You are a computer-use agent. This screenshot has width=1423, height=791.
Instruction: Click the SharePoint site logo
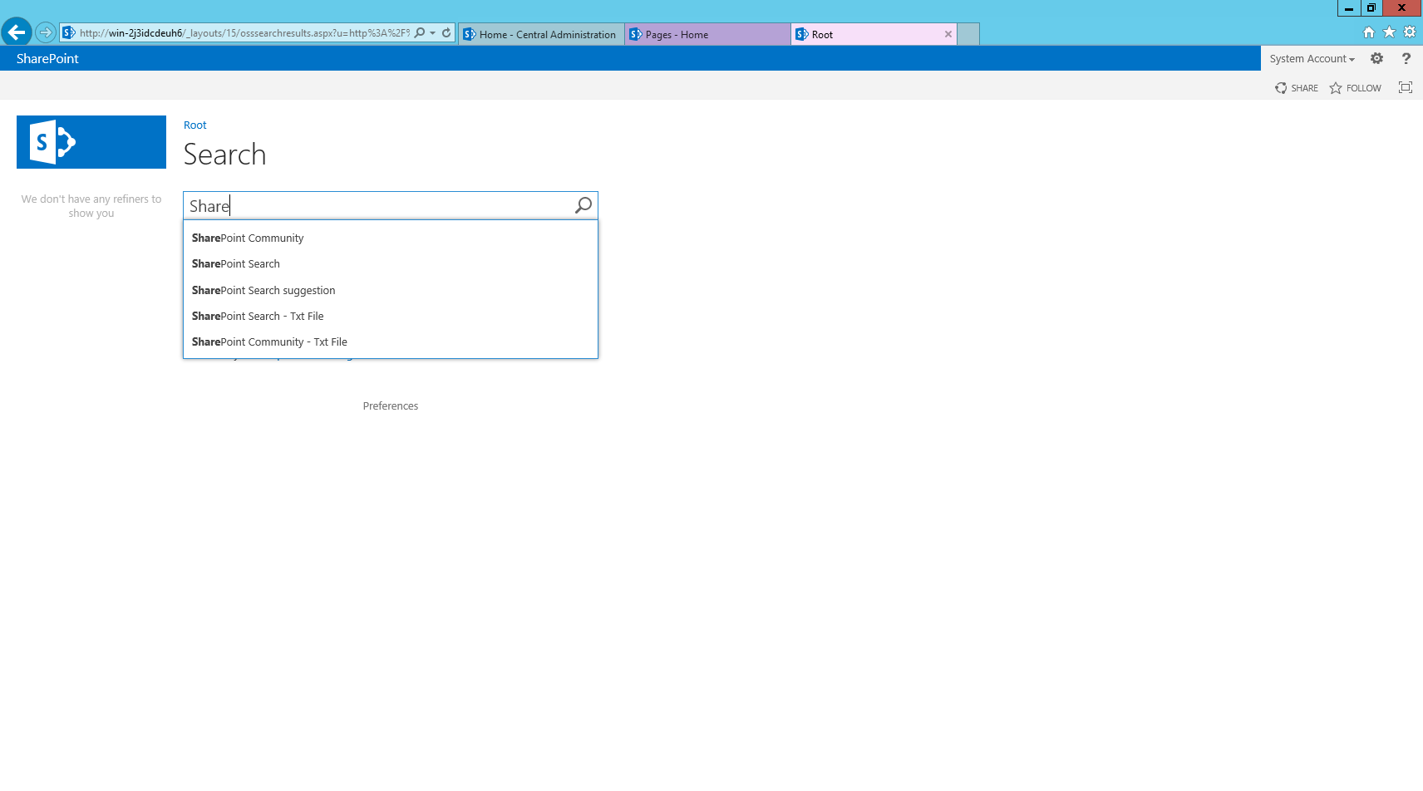[91, 142]
